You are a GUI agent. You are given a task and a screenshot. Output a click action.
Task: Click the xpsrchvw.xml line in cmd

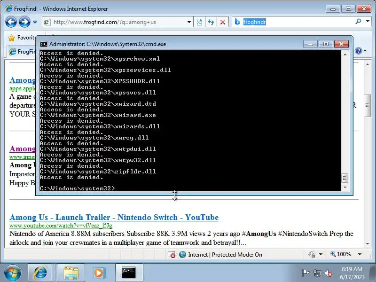(100, 59)
